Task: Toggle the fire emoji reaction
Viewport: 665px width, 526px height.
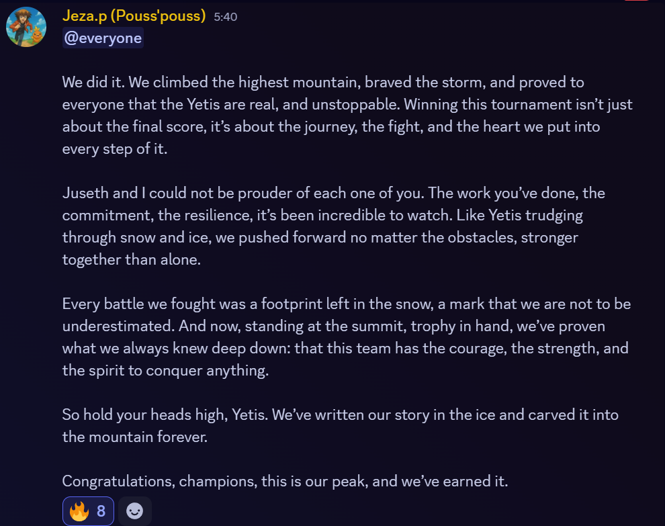Action: [x=88, y=511]
